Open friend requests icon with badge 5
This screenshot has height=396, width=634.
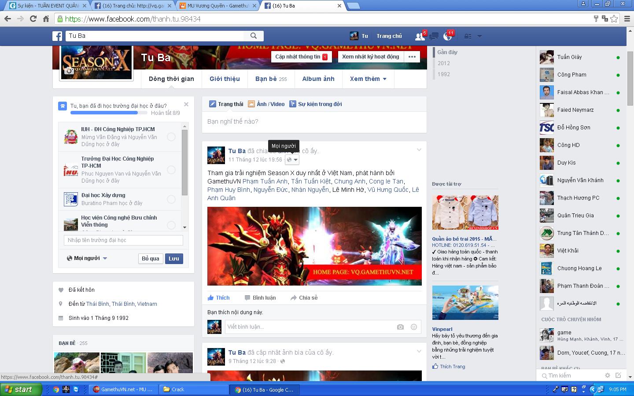coord(420,37)
